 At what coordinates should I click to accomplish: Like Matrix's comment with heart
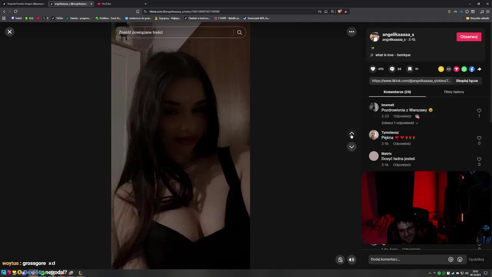(x=479, y=159)
